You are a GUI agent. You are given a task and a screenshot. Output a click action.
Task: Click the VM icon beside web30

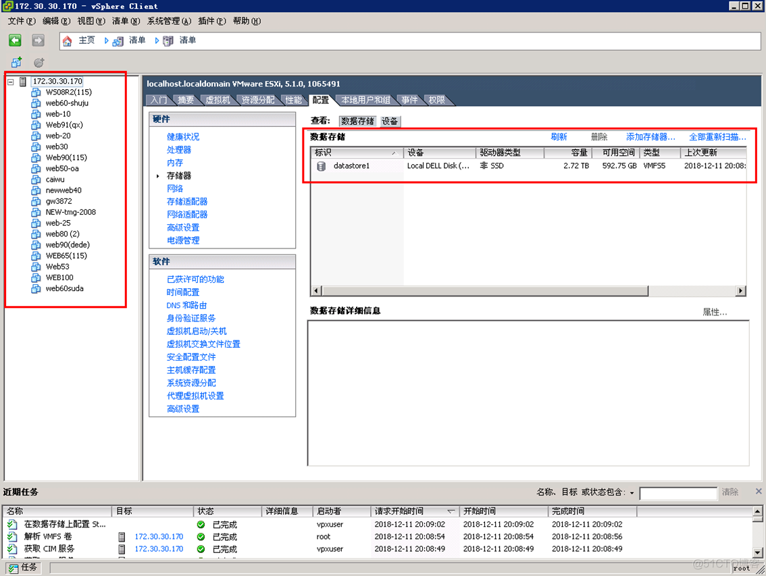pyautogui.click(x=36, y=147)
